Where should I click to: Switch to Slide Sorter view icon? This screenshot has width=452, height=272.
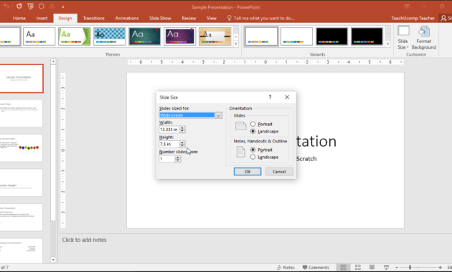point(358,268)
